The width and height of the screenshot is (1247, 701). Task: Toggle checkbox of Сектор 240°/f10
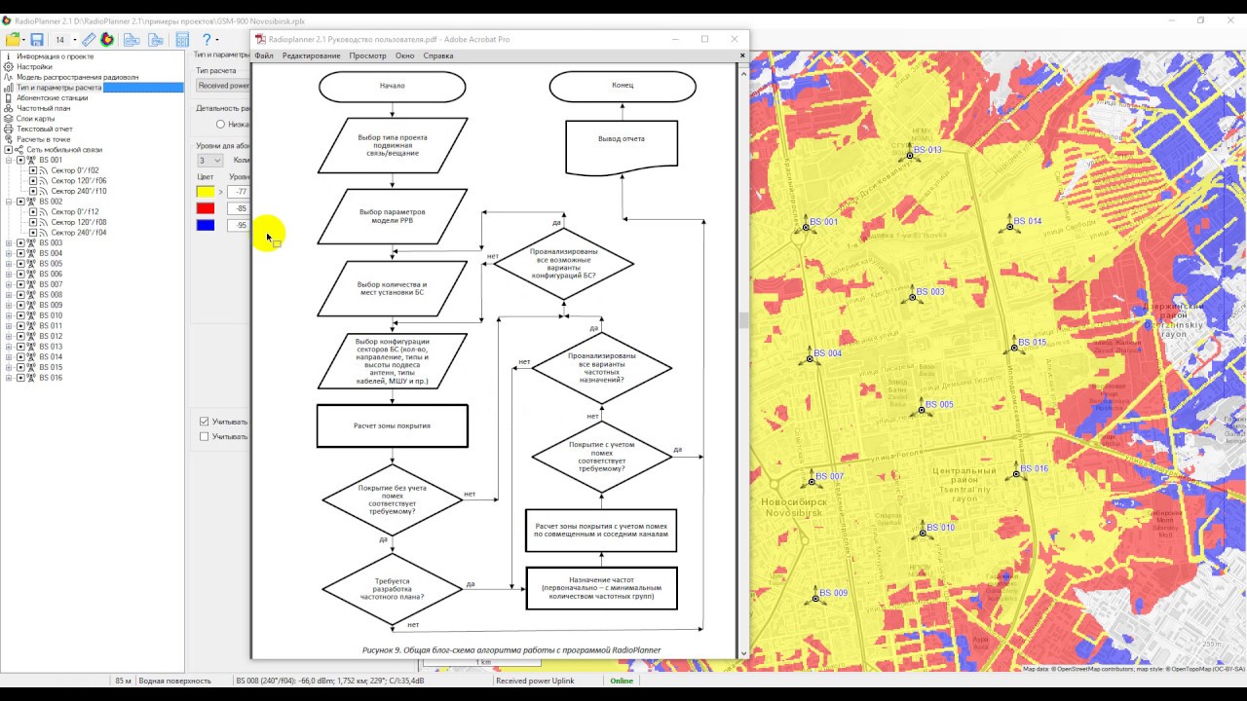pyautogui.click(x=33, y=191)
